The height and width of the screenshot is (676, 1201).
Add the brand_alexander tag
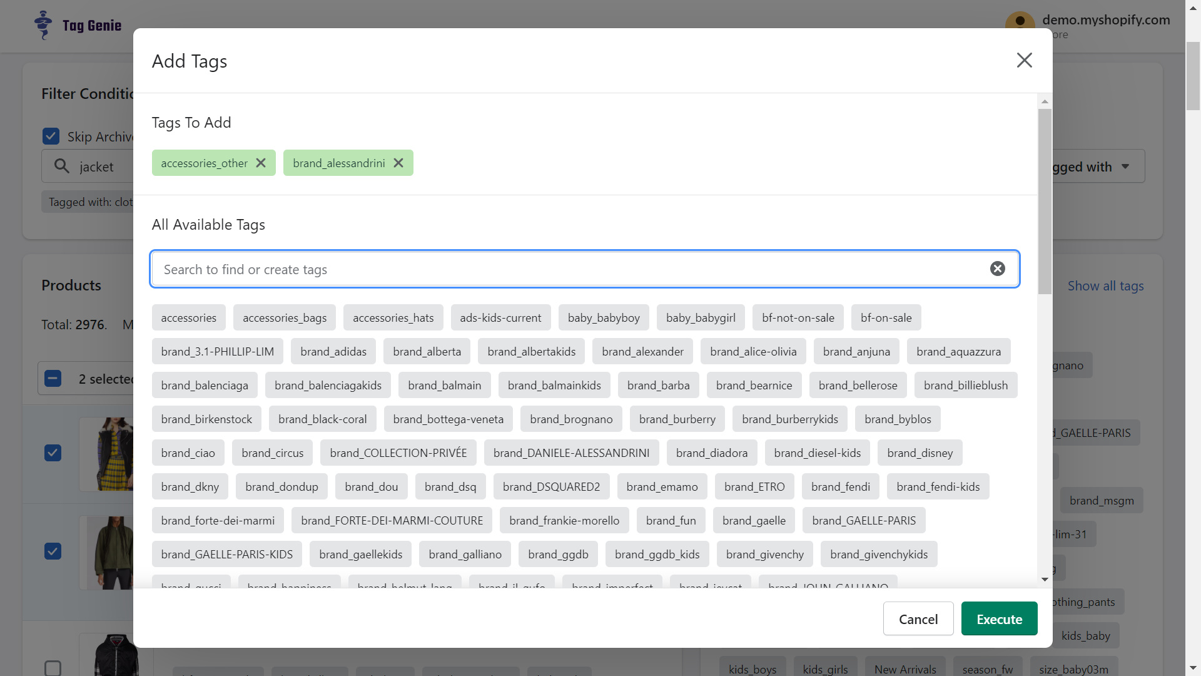click(x=642, y=351)
